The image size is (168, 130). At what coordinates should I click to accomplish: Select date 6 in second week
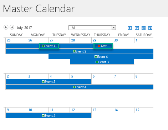[x=93, y=76]
